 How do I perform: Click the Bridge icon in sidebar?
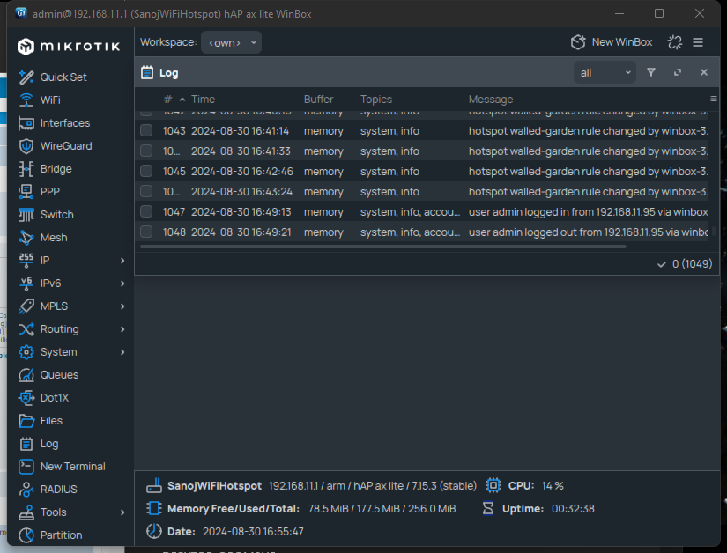[x=26, y=169]
